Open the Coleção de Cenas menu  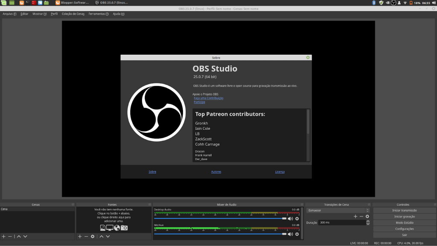tap(73, 14)
